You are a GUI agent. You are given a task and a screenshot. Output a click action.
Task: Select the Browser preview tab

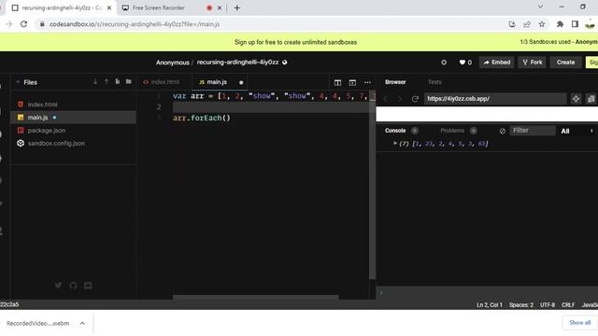coord(395,82)
